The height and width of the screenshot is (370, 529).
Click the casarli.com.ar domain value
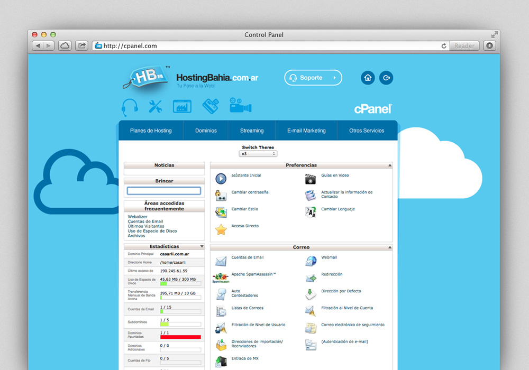(175, 254)
